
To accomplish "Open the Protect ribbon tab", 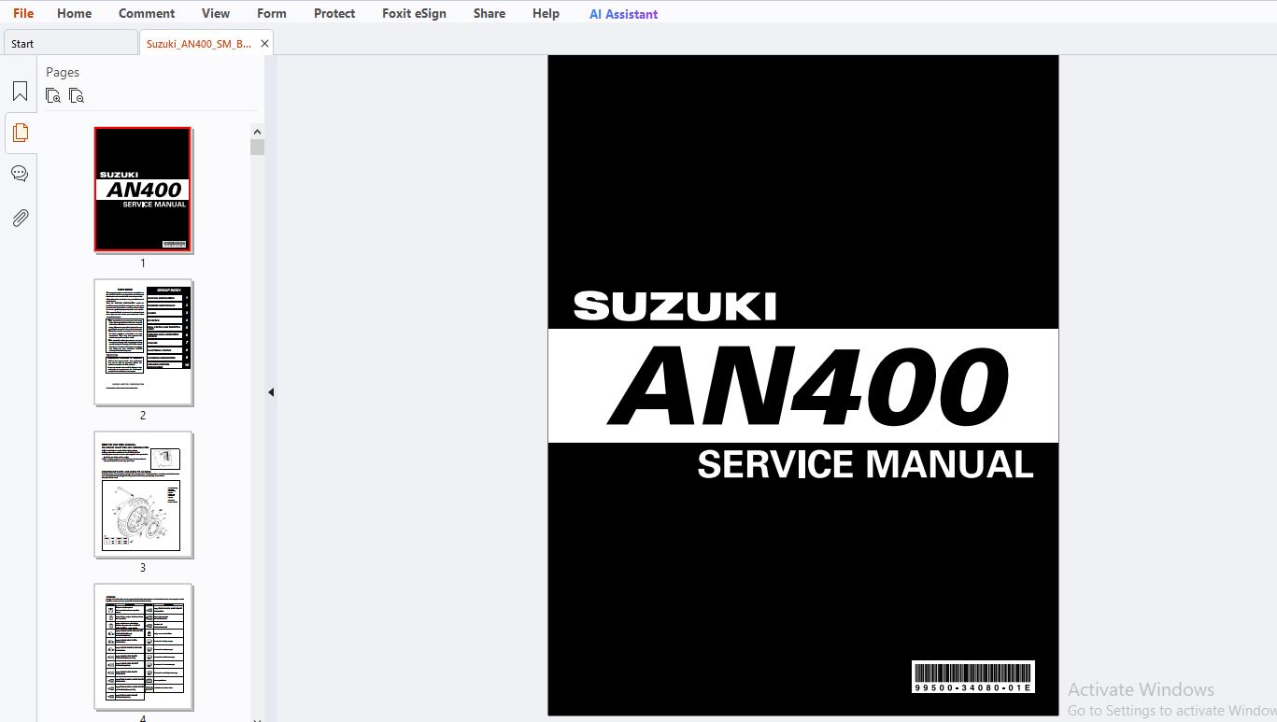I will click(334, 13).
